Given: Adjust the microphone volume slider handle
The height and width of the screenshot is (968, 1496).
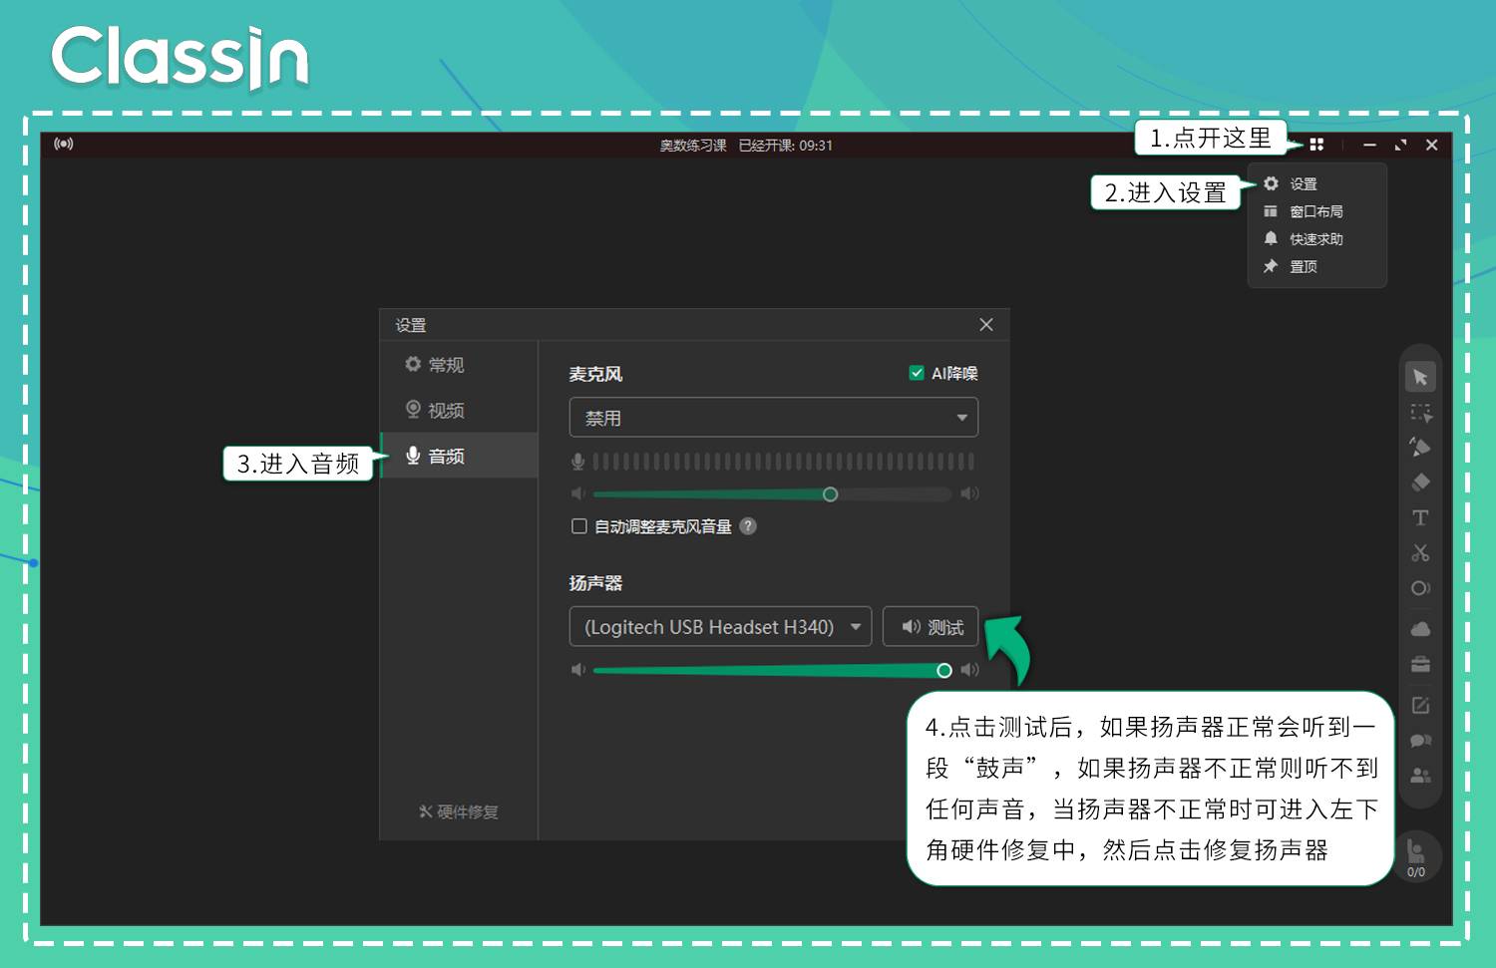Looking at the screenshot, I should pos(830,494).
